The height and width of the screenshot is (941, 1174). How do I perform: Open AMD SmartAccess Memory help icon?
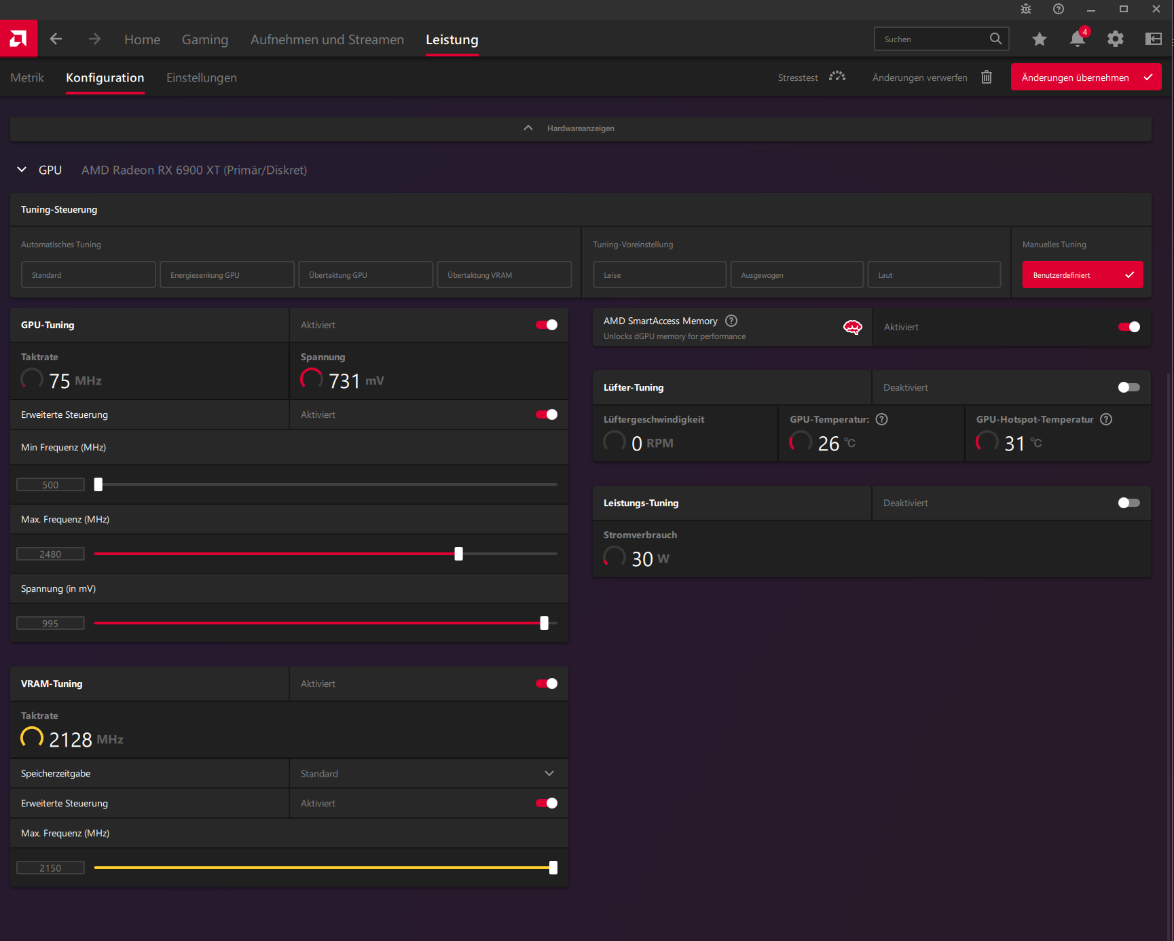coord(731,321)
